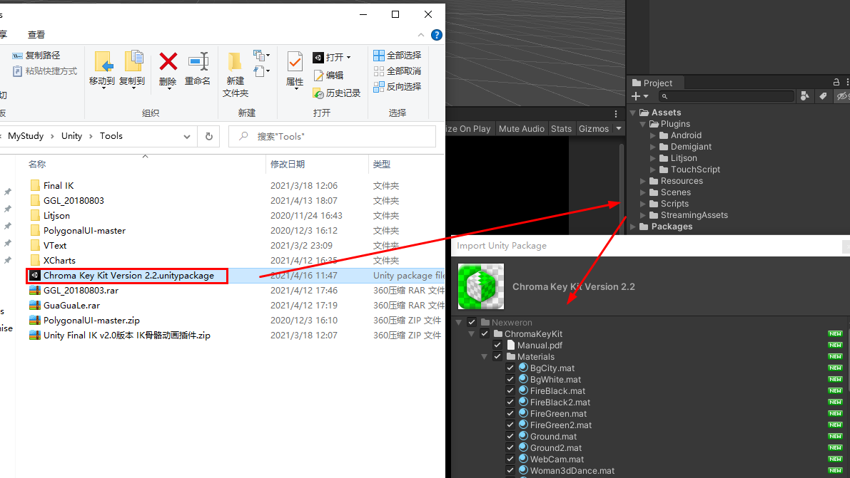
Task: Collapse the Assets folder in Project tree
Action: pos(632,113)
